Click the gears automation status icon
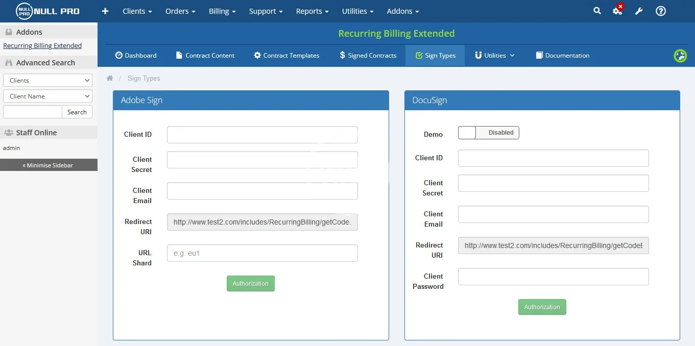This screenshot has width=695, height=346. click(x=617, y=11)
